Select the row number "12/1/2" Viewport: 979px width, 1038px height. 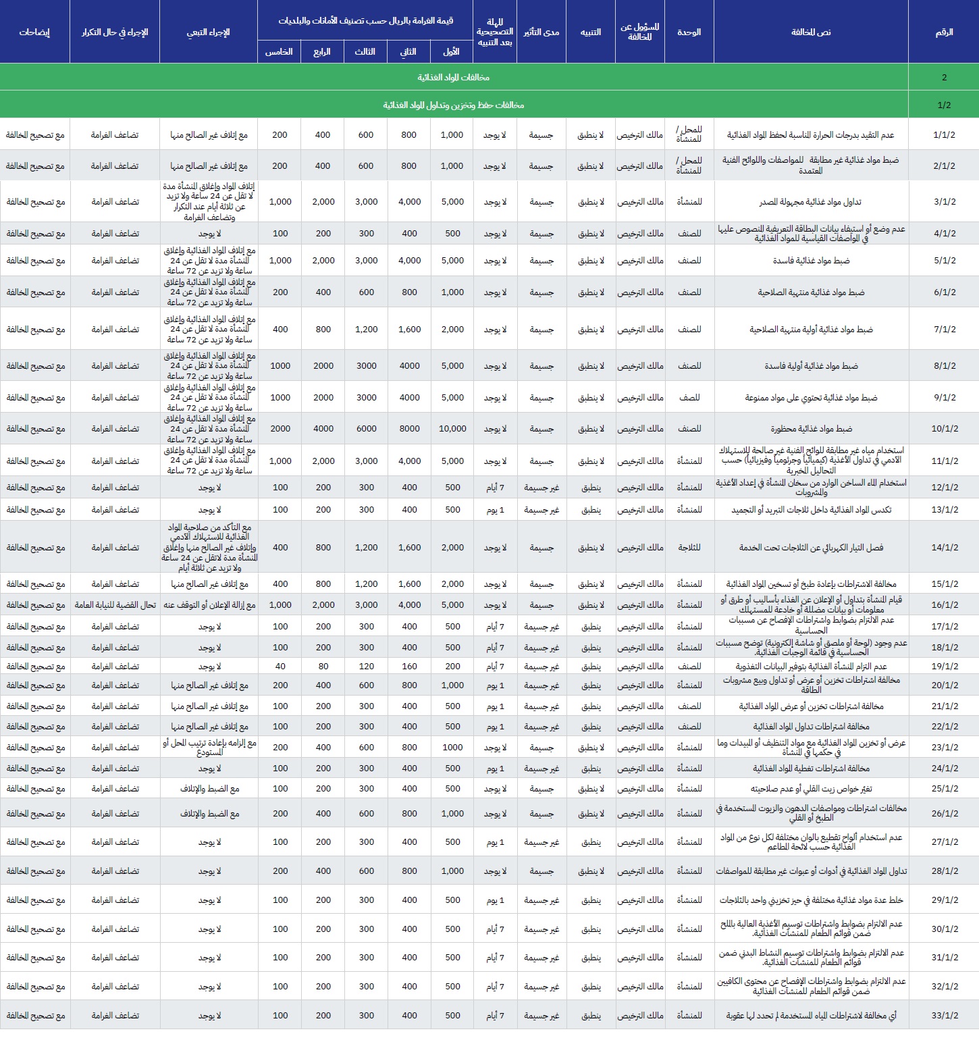(945, 487)
